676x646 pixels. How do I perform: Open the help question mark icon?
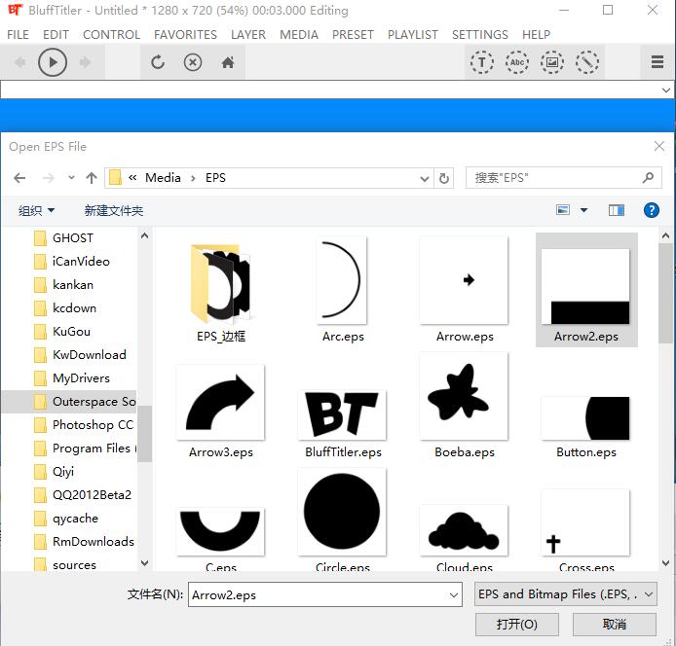tap(652, 210)
